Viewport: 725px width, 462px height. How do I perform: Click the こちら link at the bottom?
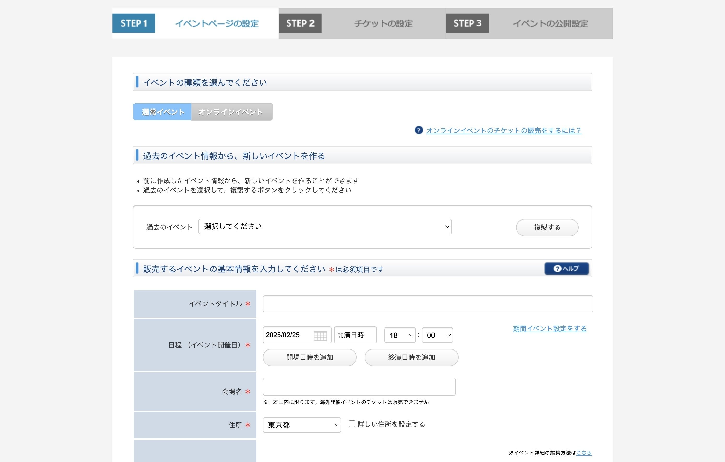coord(583,453)
